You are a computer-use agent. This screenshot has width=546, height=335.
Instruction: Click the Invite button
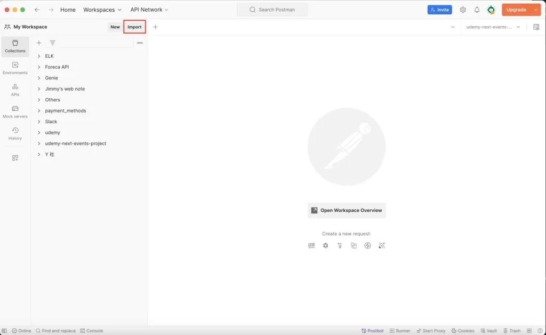click(439, 10)
